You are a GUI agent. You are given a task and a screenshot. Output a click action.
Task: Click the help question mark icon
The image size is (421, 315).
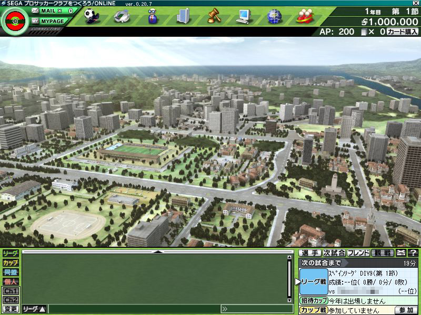click(x=413, y=253)
